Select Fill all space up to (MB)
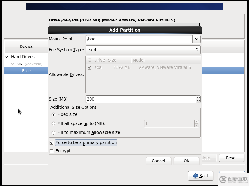 pos(53,123)
